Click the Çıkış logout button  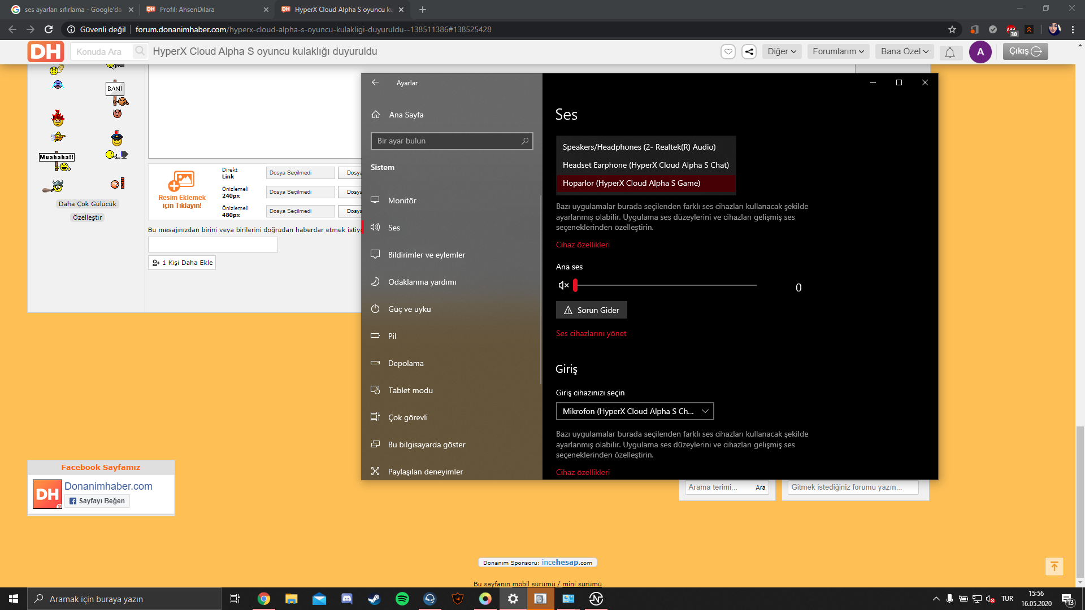click(1025, 51)
